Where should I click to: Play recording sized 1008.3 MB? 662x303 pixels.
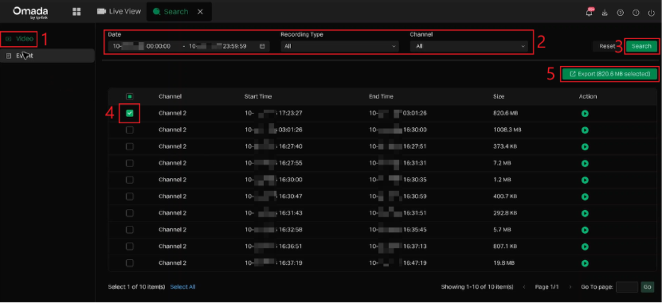pyautogui.click(x=585, y=130)
